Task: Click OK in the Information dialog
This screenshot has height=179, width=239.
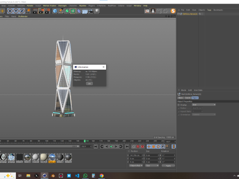Action: [x=89, y=84]
